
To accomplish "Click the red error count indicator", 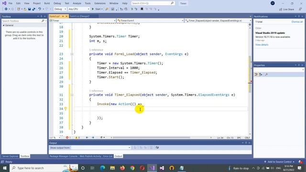I will (x=68, y=138).
